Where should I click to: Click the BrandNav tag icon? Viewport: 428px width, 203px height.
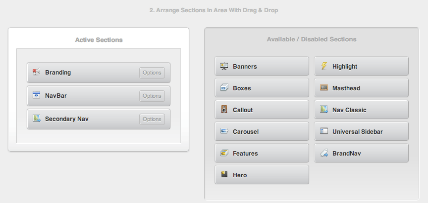[x=323, y=153]
